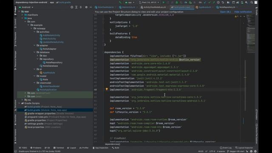The height and width of the screenshot is (153, 272).
Task: Open the App Inspection tool window
Action: coord(100,148)
